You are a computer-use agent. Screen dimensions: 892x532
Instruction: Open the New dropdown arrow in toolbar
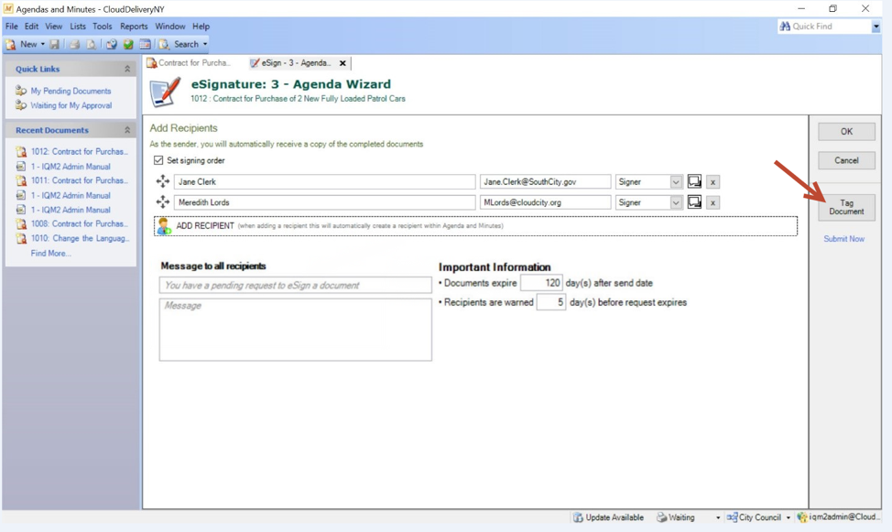[x=43, y=44]
